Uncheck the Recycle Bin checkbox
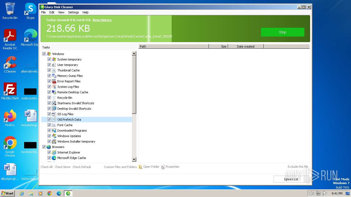351x197 pixels. pyautogui.click(x=49, y=98)
